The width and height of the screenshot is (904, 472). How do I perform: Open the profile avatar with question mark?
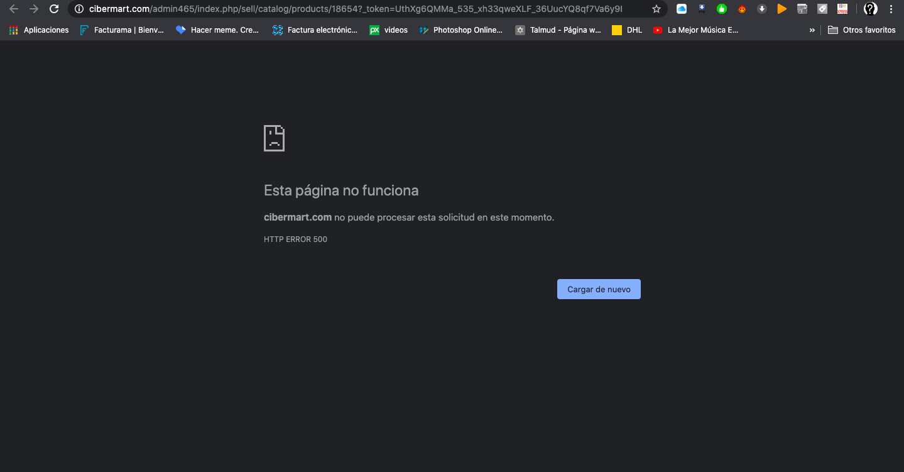[x=870, y=9]
